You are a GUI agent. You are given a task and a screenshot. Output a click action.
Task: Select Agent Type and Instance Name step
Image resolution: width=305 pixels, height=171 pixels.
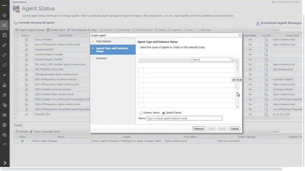tap(113, 49)
